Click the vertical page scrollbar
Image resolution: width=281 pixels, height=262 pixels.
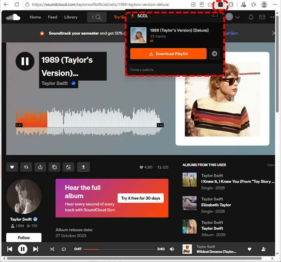point(277,64)
